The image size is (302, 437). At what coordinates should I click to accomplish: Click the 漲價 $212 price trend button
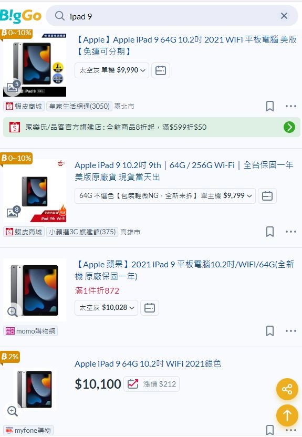pyautogui.click(x=152, y=384)
